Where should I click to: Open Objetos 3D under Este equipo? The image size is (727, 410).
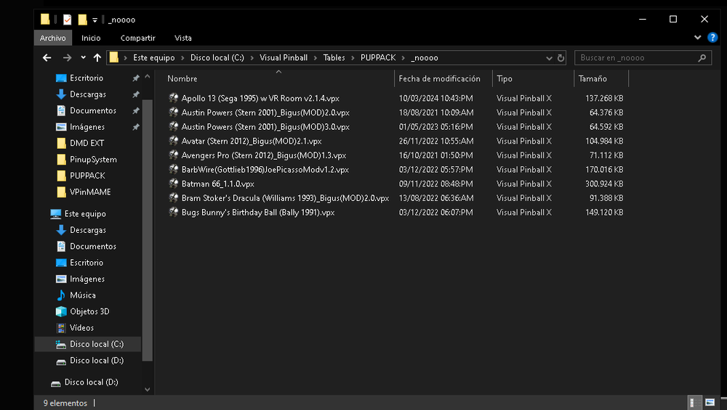89,311
